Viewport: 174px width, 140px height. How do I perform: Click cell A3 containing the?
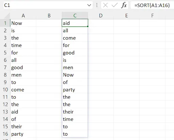tap(23, 38)
